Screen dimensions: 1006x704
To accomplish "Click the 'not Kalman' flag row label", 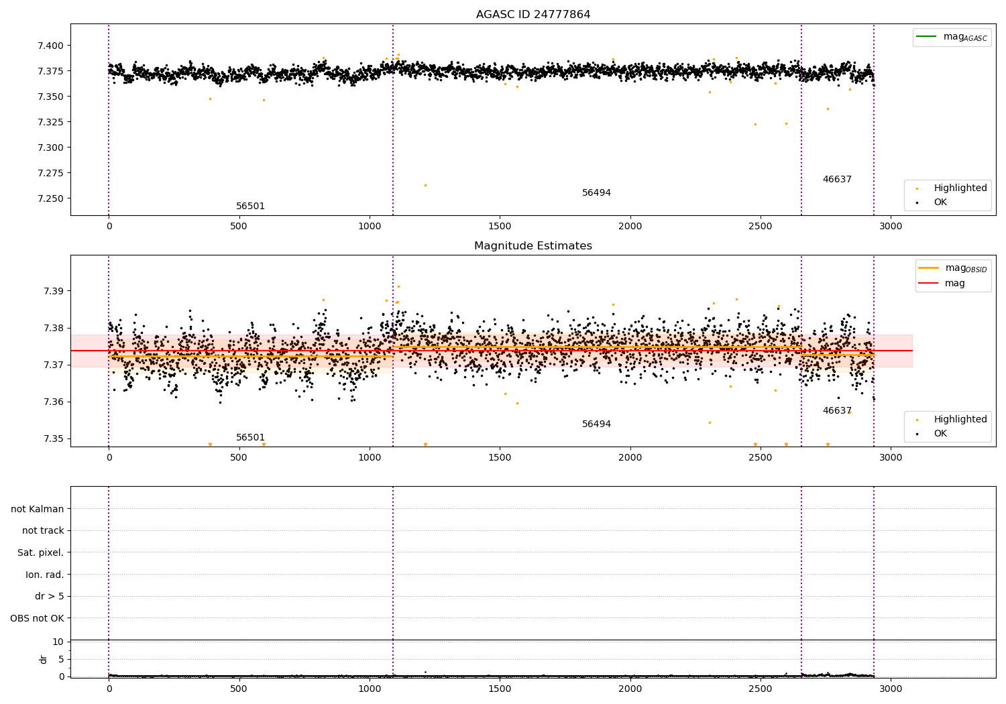I will click(38, 509).
